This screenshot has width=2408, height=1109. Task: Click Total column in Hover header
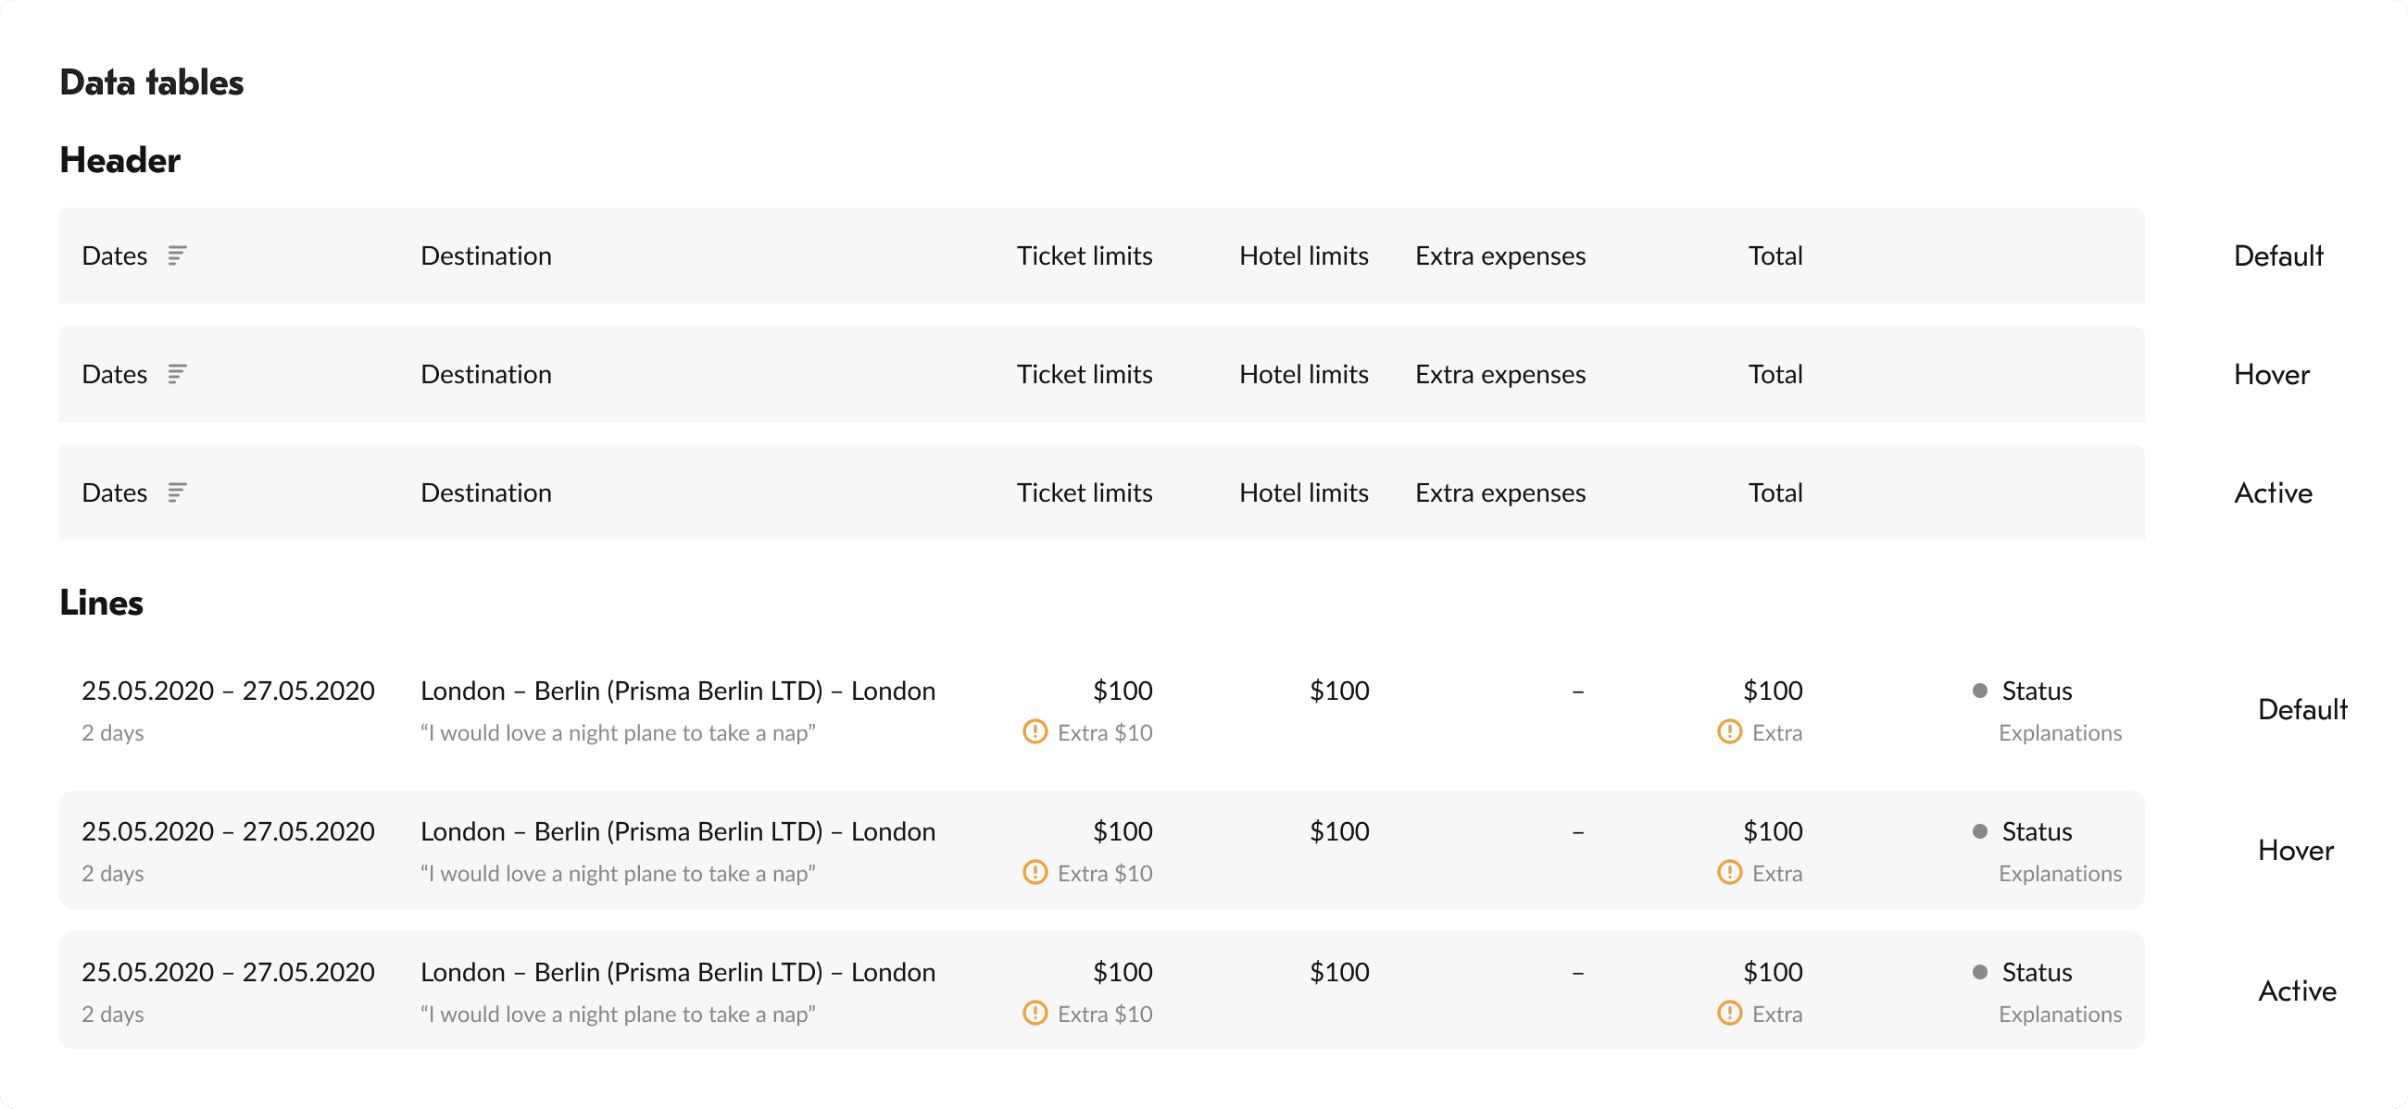[x=1775, y=374]
